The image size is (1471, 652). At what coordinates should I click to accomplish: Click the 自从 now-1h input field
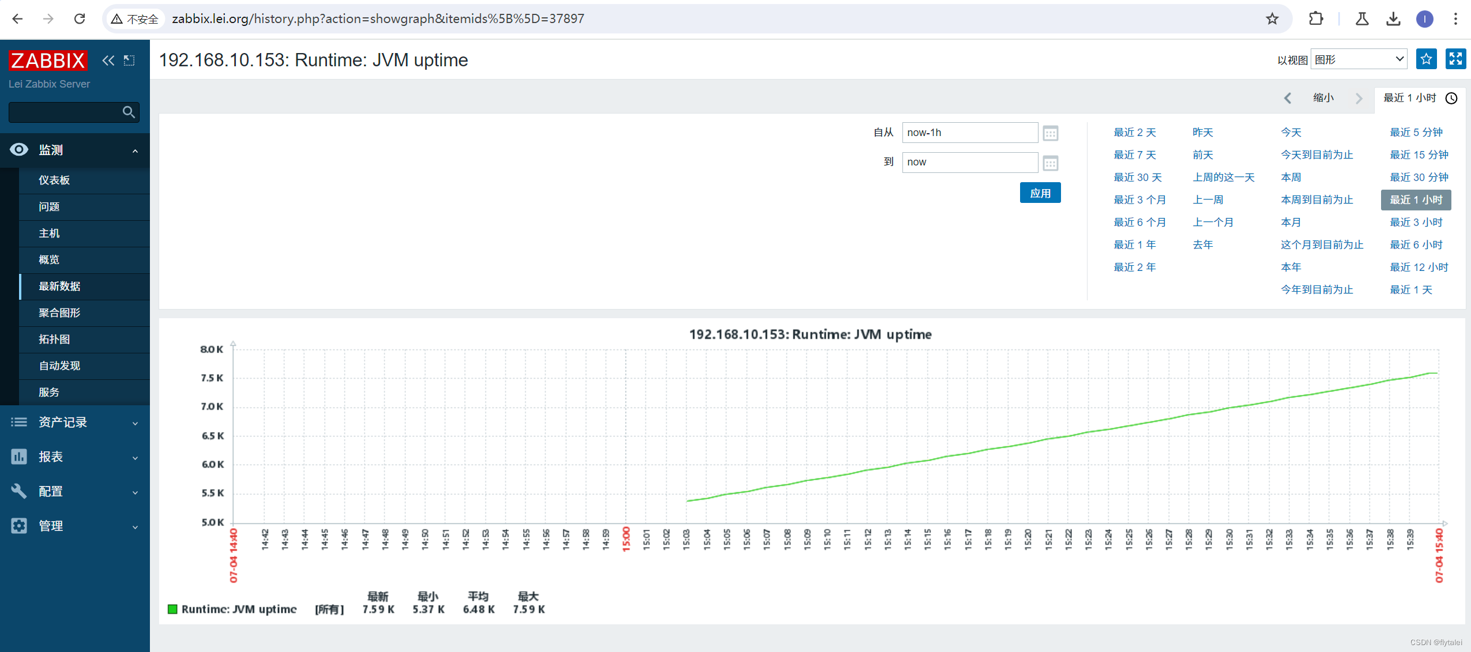tap(970, 133)
